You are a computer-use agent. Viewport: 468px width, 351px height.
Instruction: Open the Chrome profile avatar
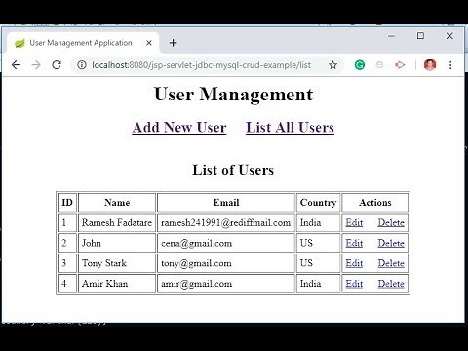pyautogui.click(x=430, y=65)
